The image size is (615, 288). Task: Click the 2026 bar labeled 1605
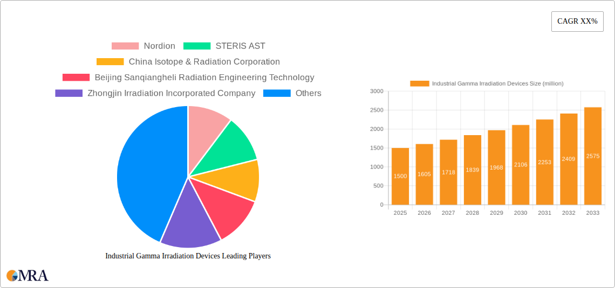pyautogui.click(x=425, y=174)
